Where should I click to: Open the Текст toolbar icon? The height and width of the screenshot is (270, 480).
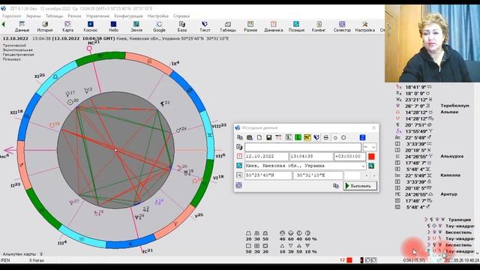click(205, 27)
